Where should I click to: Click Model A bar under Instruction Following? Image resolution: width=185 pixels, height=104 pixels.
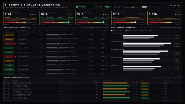tap(147, 43)
